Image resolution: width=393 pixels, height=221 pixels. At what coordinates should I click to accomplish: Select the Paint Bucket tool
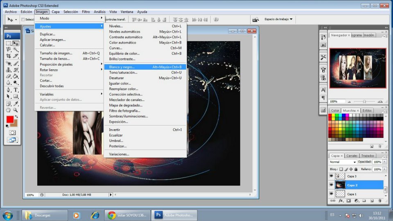coord(16,76)
